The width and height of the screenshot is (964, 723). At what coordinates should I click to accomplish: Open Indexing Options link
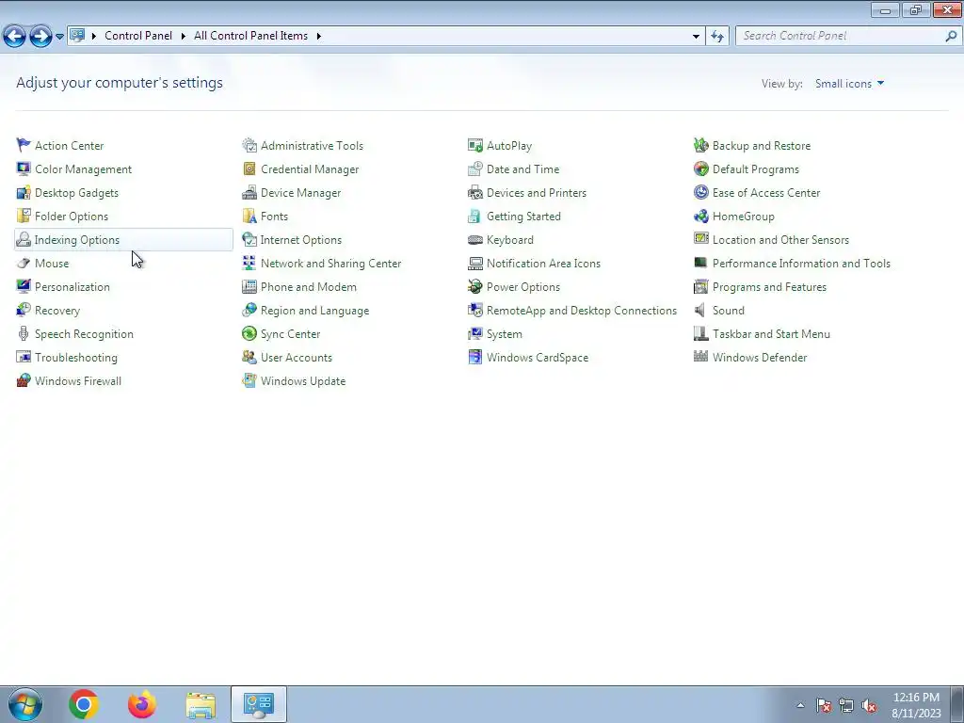(77, 240)
